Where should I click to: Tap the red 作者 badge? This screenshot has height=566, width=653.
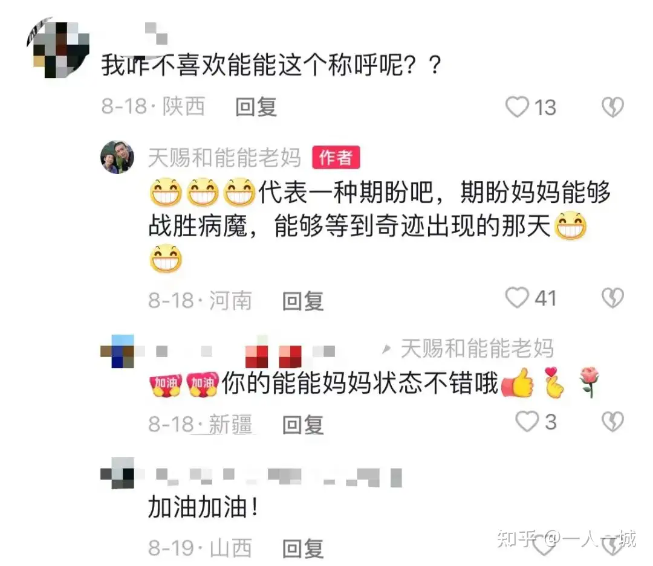(336, 158)
